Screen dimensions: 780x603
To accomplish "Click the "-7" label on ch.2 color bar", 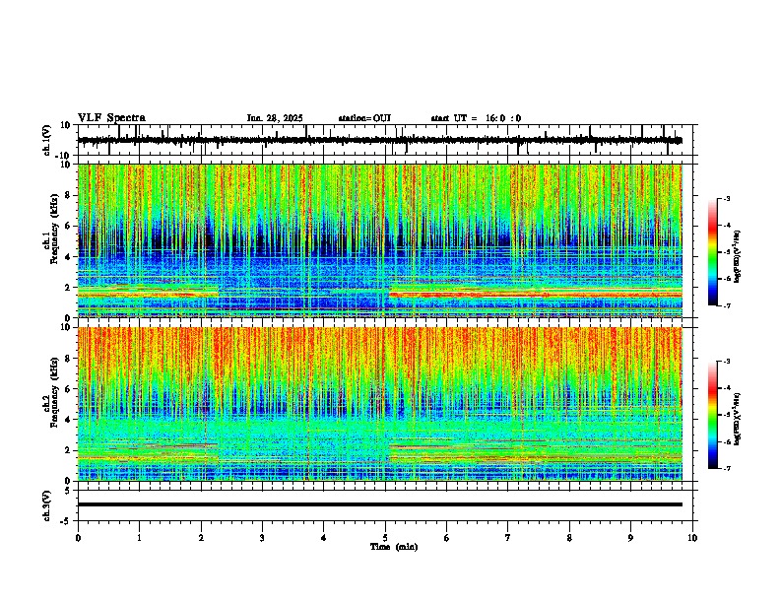I will click(x=727, y=468).
